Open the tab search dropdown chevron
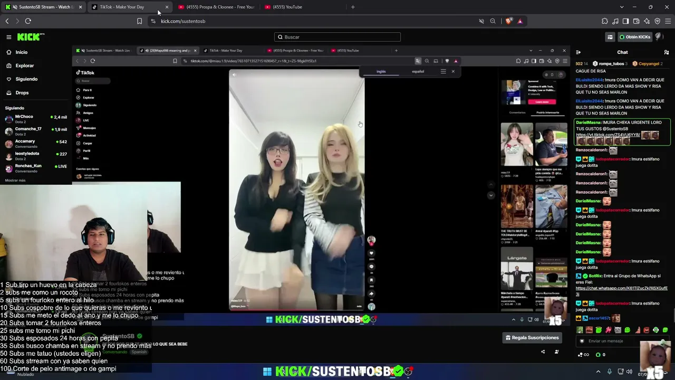This screenshot has width=675, height=380. [622, 7]
